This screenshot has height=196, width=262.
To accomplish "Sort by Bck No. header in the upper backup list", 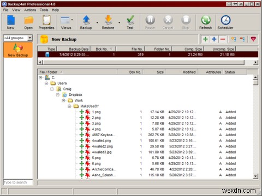I will [x=103, y=49].
